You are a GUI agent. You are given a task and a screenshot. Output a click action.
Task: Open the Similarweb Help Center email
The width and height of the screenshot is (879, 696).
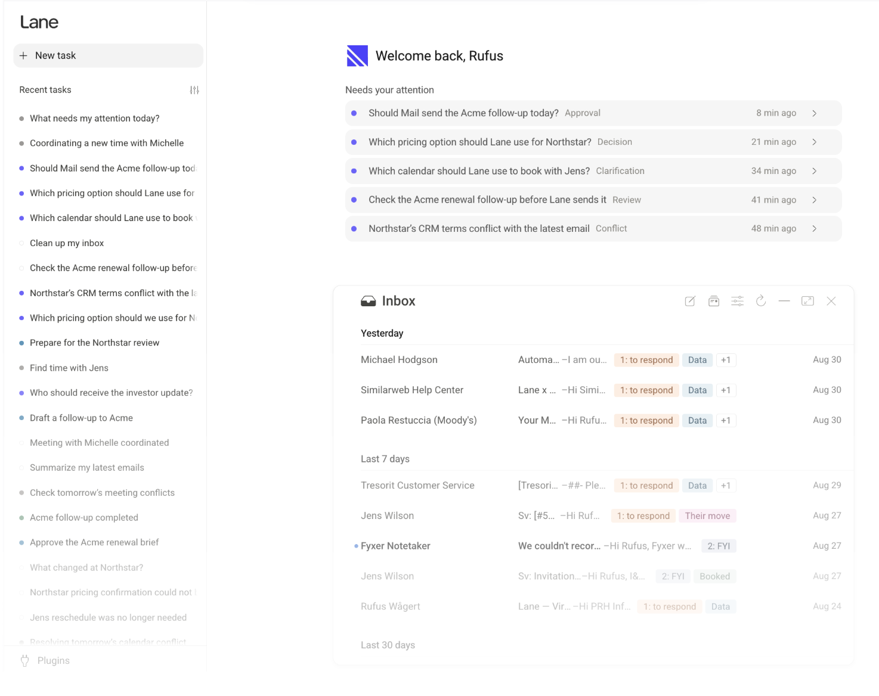601,390
